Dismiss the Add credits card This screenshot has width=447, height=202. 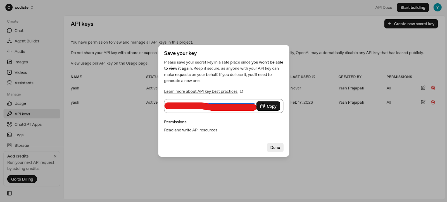pos(55,156)
